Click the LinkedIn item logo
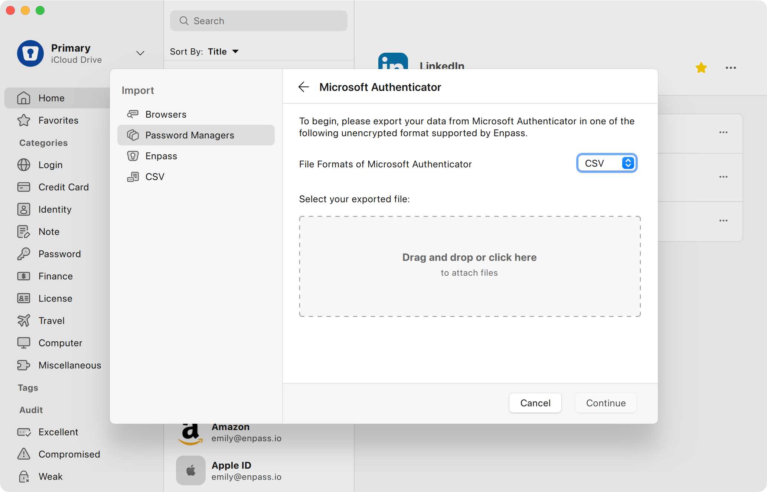The width and height of the screenshot is (767, 492). (x=393, y=61)
